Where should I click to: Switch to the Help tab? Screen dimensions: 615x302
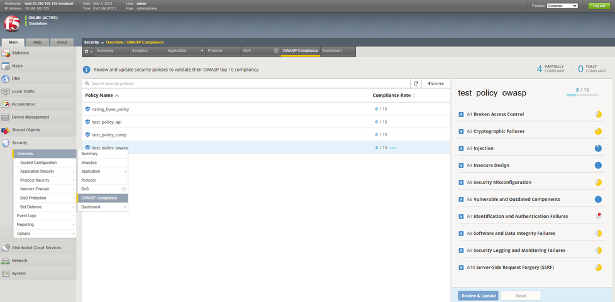38,42
